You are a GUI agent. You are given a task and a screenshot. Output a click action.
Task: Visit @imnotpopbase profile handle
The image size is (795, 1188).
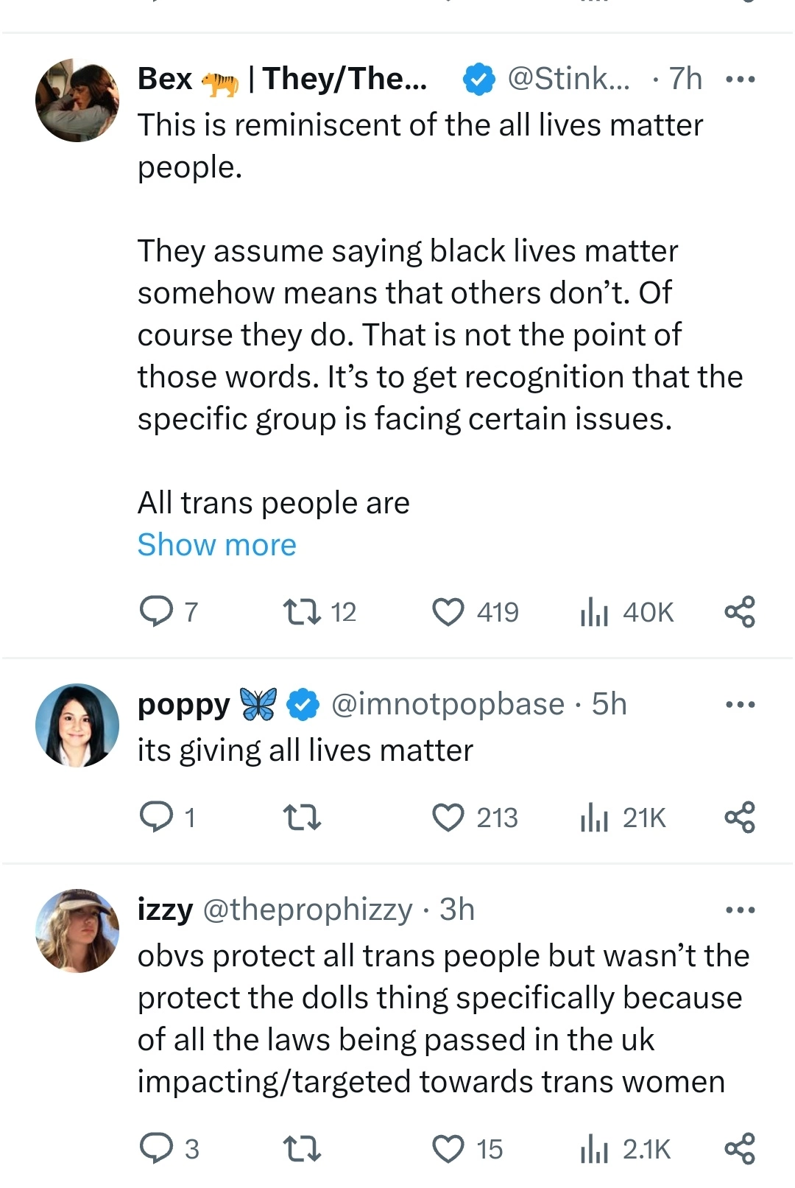(448, 705)
